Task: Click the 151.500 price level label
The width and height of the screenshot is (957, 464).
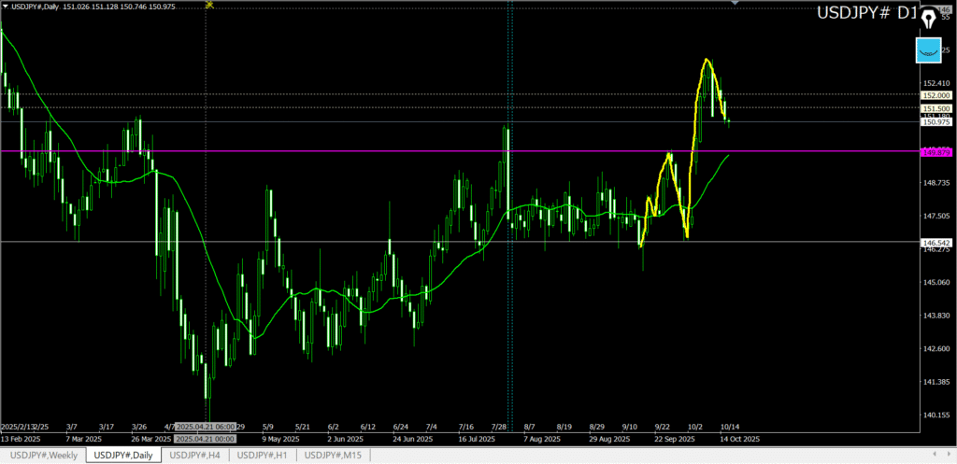Action: coord(936,109)
